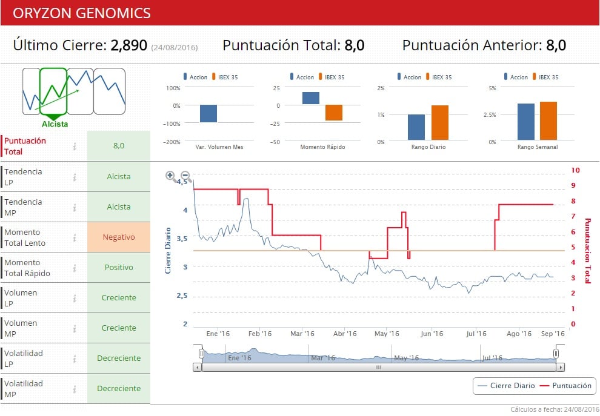Click the navigator scrollbar right arrow
The width and height of the screenshot is (600, 416).
pyautogui.click(x=561, y=368)
